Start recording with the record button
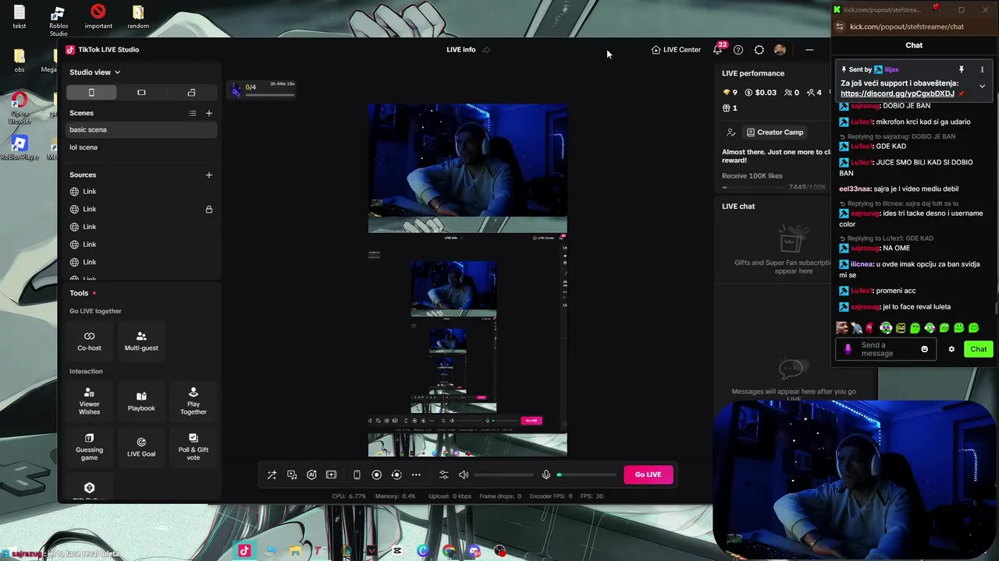999x561 pixels. (x=376, y=475)
